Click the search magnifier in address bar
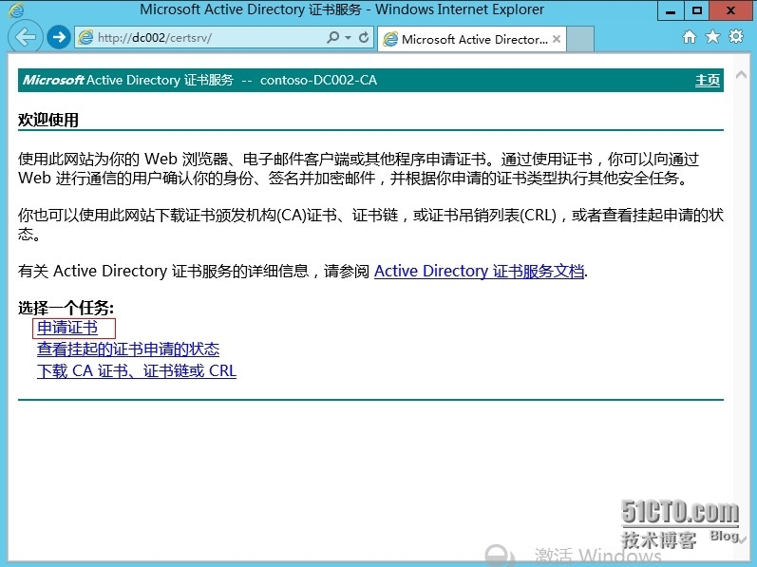The height and width of the screenshot is (567, 757). 332,37
